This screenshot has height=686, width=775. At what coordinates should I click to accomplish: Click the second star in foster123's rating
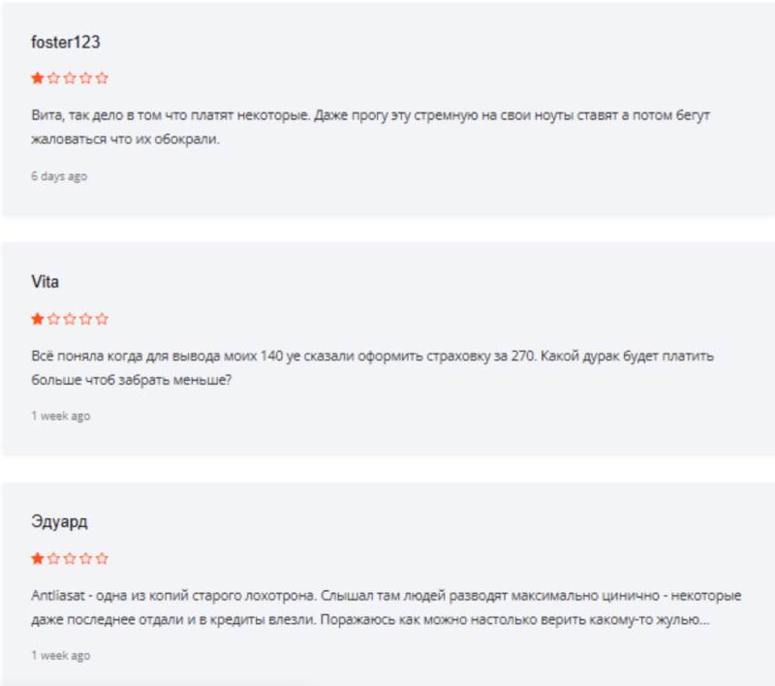(54, 78)
